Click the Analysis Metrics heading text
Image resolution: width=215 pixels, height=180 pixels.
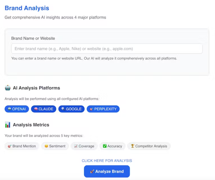point(31,125)
